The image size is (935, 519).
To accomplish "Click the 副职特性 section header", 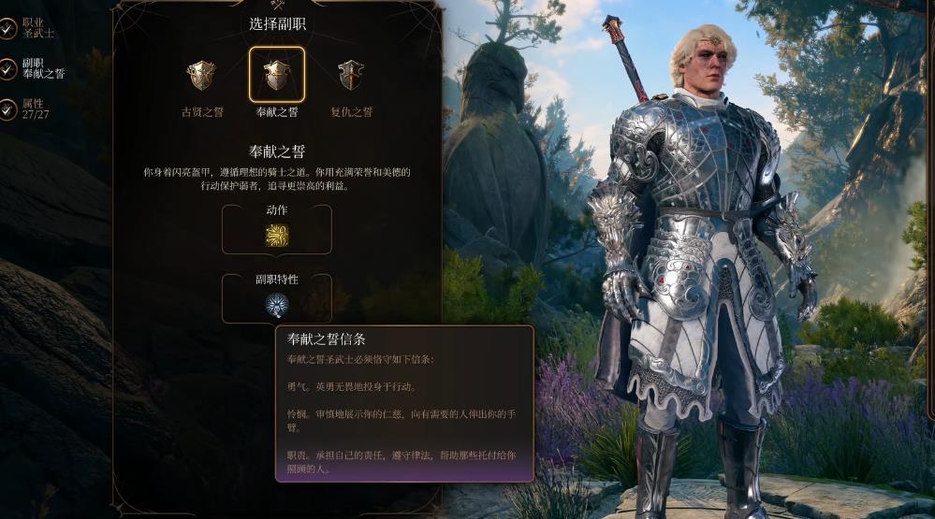I will 277,279.
